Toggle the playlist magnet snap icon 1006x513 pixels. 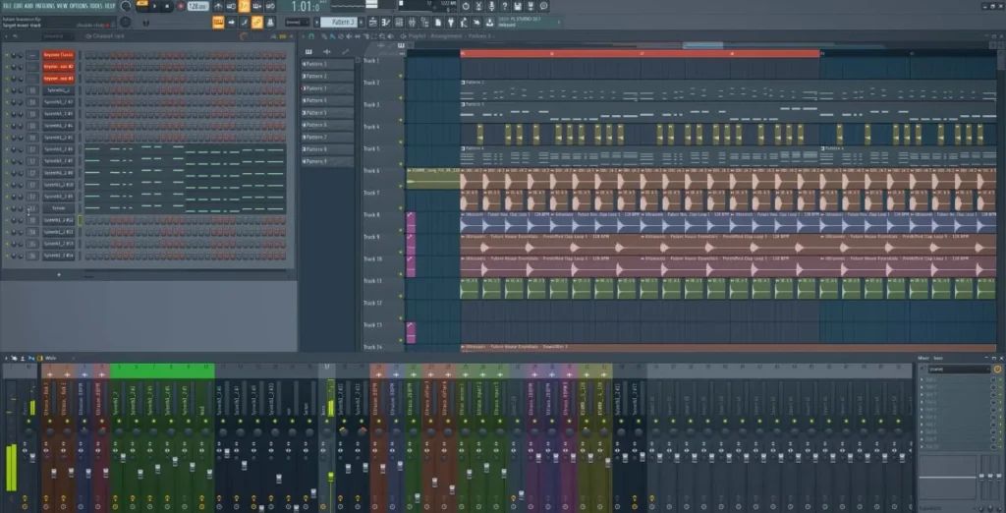[x=311, y=36]
